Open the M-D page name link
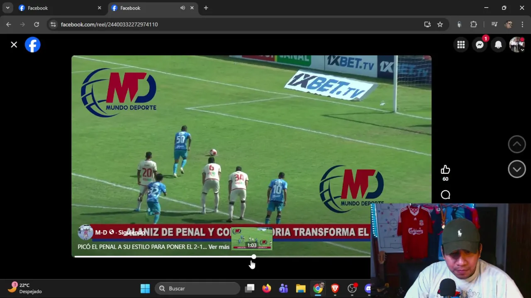Viewport: 531px width, 298px height. (x=101, y=233)
